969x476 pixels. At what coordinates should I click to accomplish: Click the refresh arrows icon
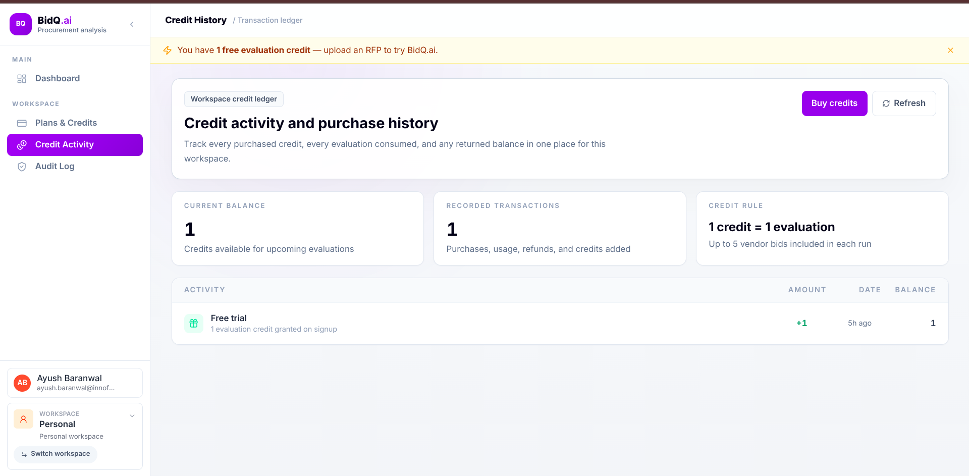[x=886, y=103]
